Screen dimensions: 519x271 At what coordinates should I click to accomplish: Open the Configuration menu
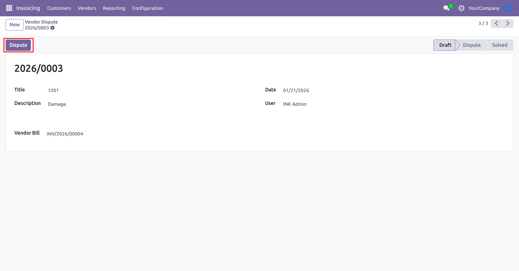147,8
